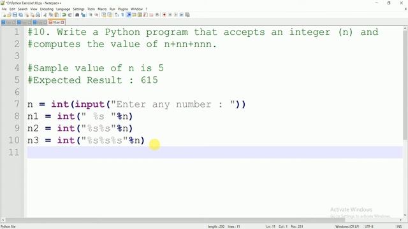Click the Stop Recording macro icon
This screenshot has width=408, height=229.
(x=170, y=15)
